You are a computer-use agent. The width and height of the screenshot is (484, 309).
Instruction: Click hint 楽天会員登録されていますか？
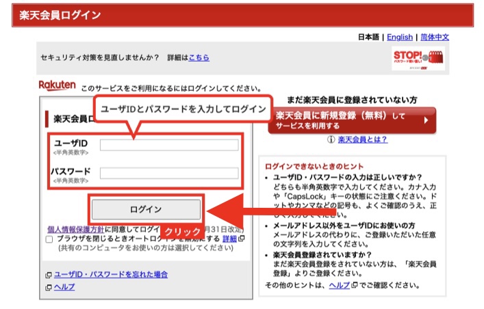(x=322, y=255)
